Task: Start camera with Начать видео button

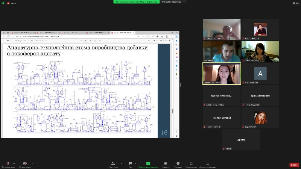Action: 25,164
